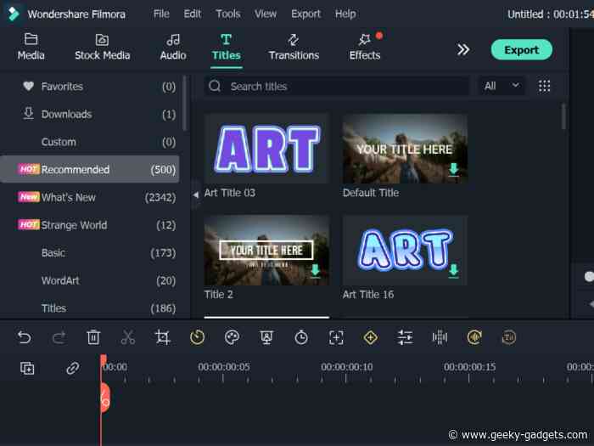594x446 pixels.
Task: Open the Color palette icon
Action: tap(232, 336)
